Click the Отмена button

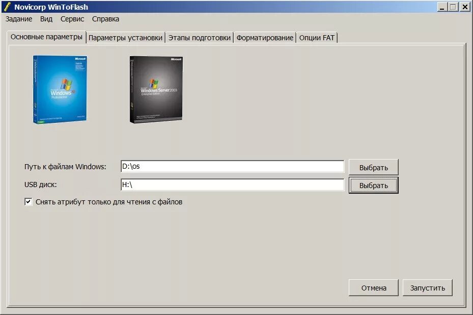pos(373,288)
